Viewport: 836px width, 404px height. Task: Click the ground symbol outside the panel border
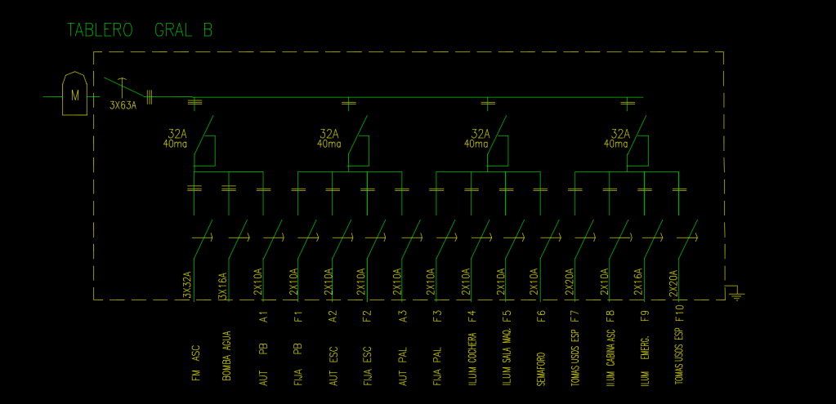click(x=735, y=292)
